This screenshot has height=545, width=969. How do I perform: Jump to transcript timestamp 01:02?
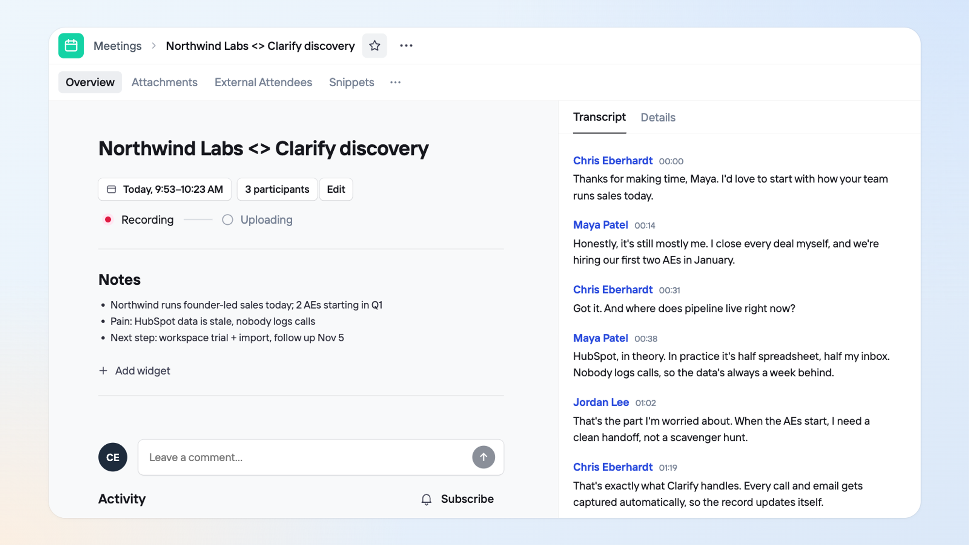pos(645,403)
